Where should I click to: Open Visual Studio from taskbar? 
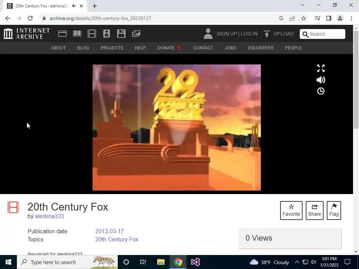pyautogui.click(x=195, y=262)
